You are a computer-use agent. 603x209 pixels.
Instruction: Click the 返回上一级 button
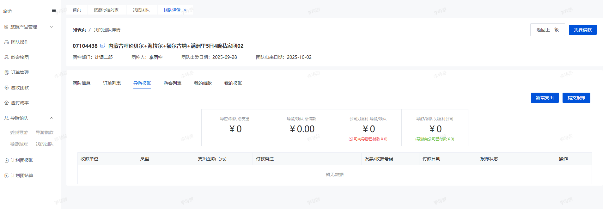coord(547,30)
